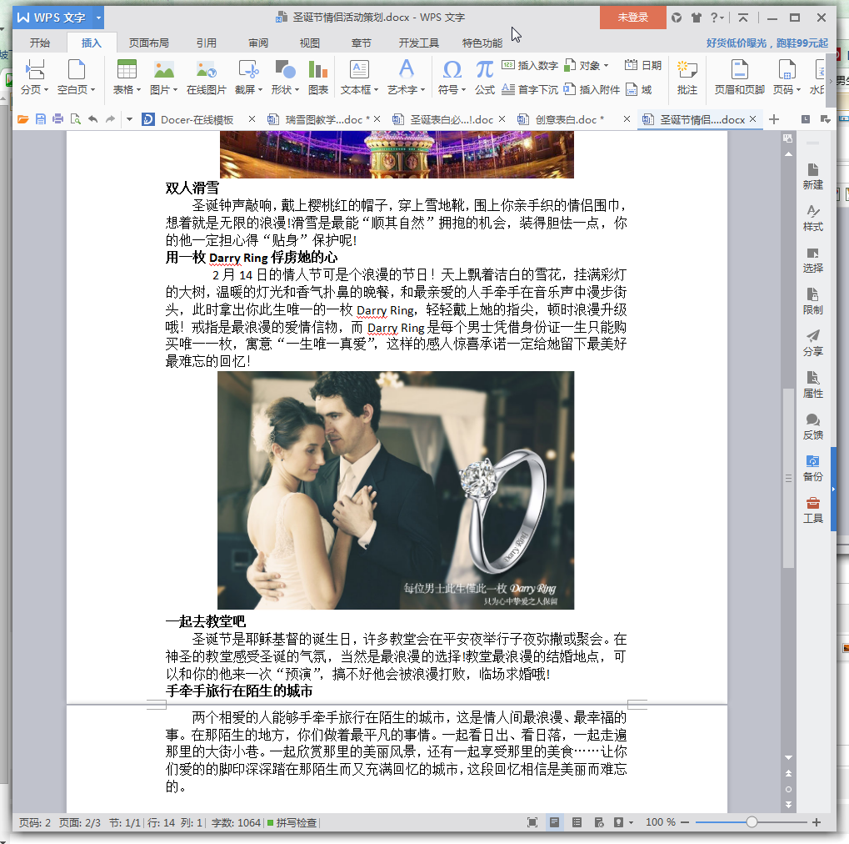Insert a chart with 图表 icon

317,69
